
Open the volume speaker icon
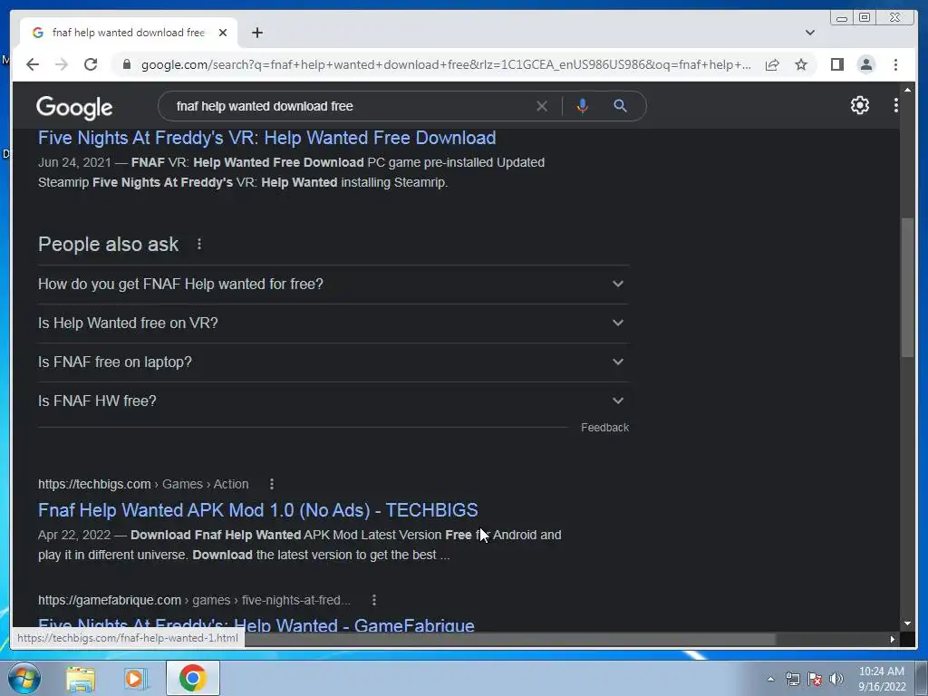coord(836,679)
